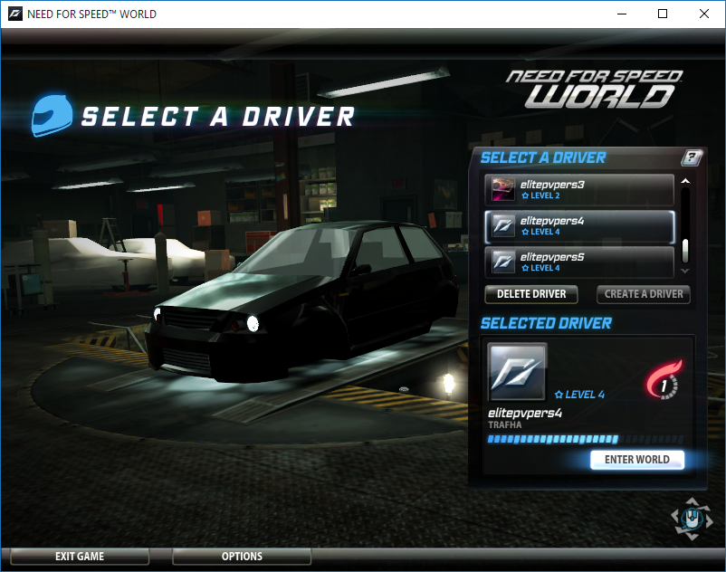Minimize the Need for Speed World window
The width and height of the screenshot is (726, 572).
622,14
